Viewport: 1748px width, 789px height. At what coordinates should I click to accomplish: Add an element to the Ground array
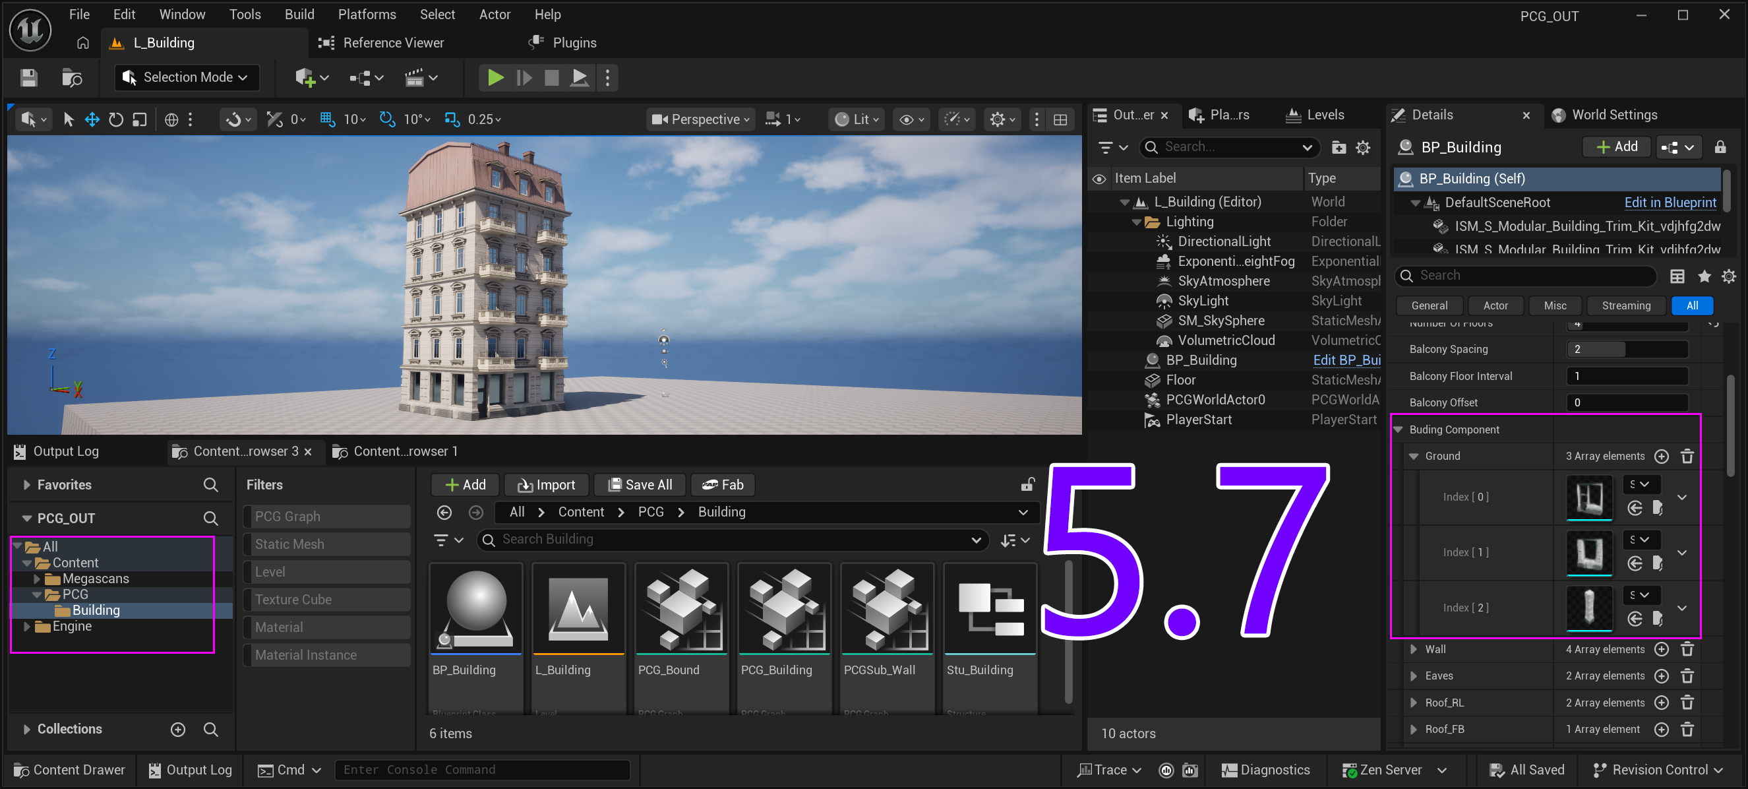point(1661,456)
